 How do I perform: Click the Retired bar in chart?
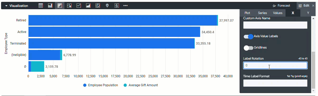point(123,20)
